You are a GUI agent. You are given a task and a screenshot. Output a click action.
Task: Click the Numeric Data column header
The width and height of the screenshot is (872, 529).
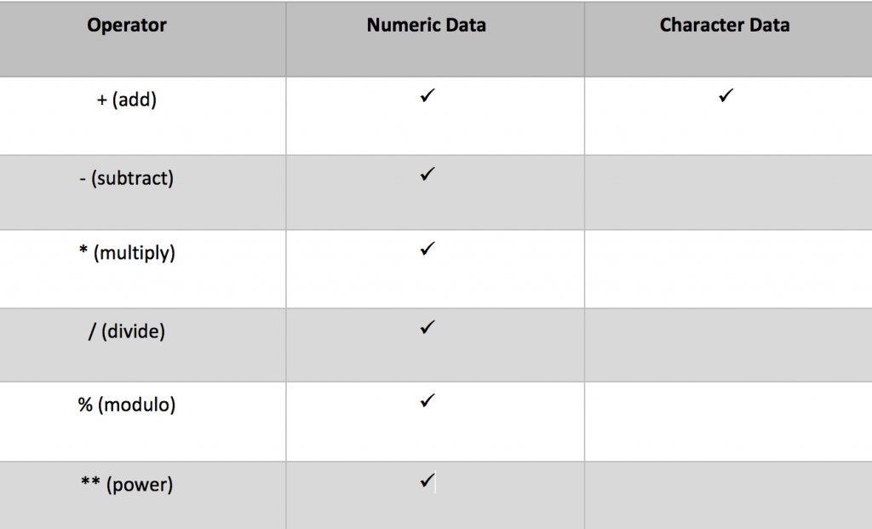click(x=427, y=26)
